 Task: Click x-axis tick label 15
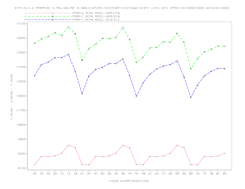tap(69, 174)
